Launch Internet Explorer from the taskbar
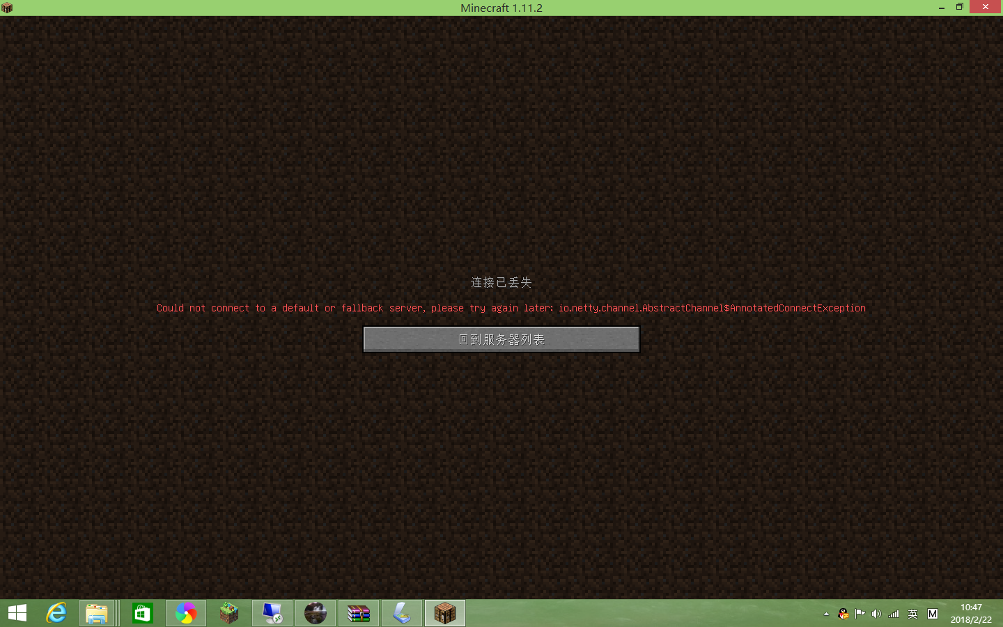Image resolution: width=1003 pixels, height=627 pixels. tap(56, 613)
